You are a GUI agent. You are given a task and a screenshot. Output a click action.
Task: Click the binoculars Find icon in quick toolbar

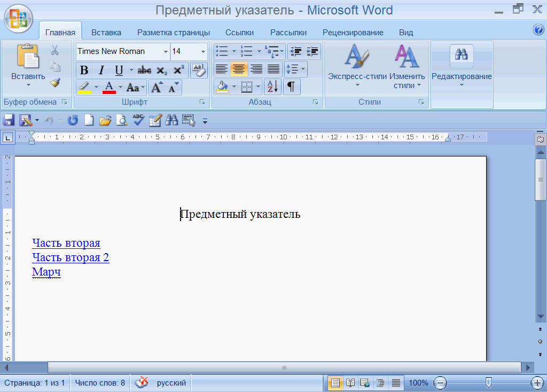171,120
